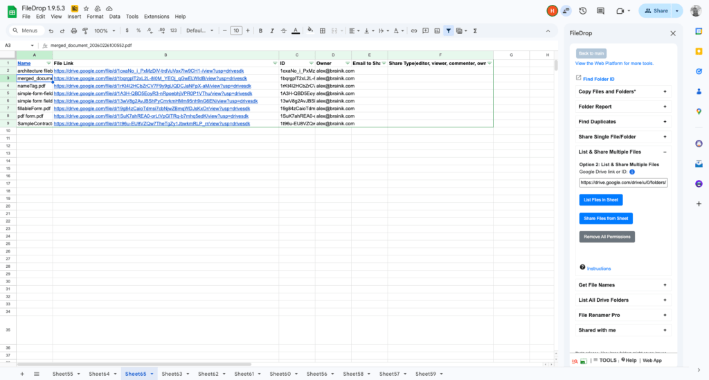Open Google Maps in side panel

pos(699,111)
